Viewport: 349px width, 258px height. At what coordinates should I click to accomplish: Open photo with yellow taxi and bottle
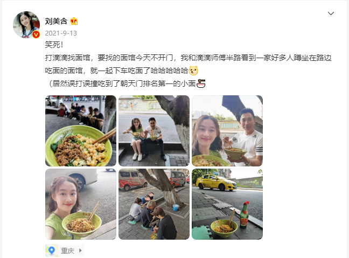[x=227, y=204]
